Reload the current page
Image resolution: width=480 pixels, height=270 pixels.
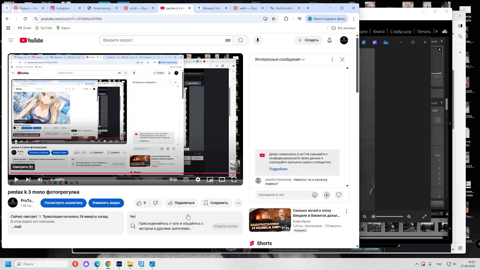(25, 18)
